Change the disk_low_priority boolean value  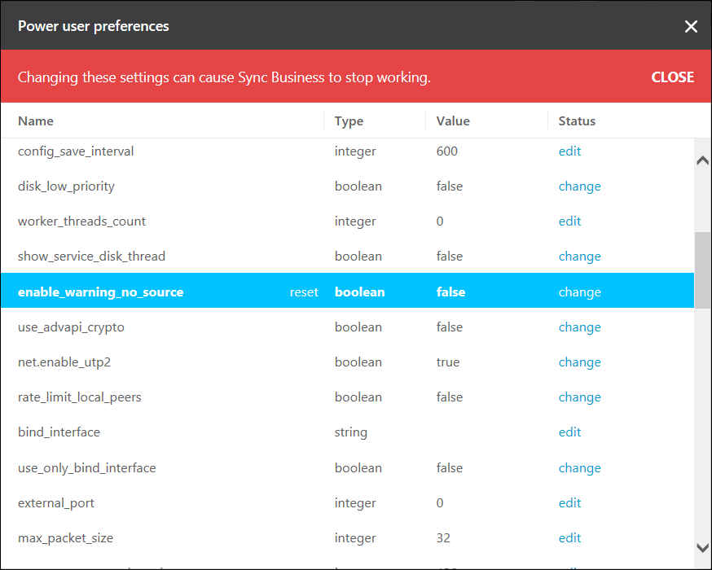[579, 186]
